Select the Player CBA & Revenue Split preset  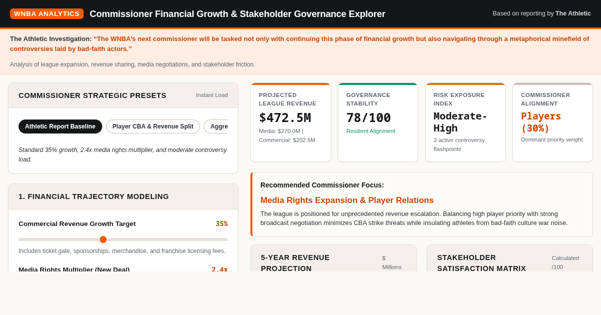pos(153,126)
